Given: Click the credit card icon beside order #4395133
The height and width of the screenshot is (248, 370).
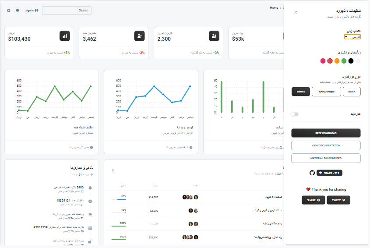Looking at the screenshot, I should [90, 228].
